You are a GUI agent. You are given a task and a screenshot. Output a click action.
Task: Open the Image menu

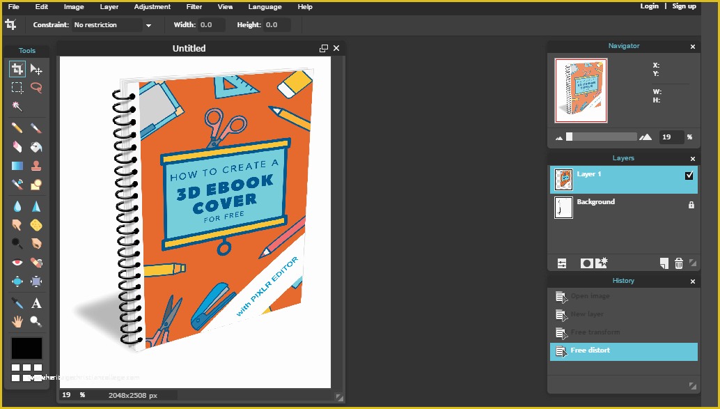[x=74, y=7]
